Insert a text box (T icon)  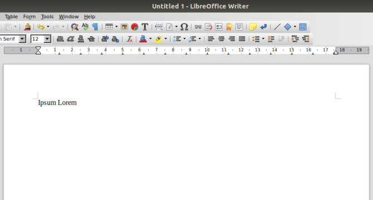tap(145, 27)
